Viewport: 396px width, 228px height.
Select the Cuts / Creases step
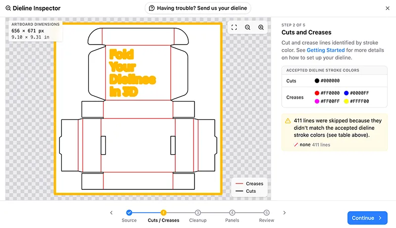[x=163, y=213]
